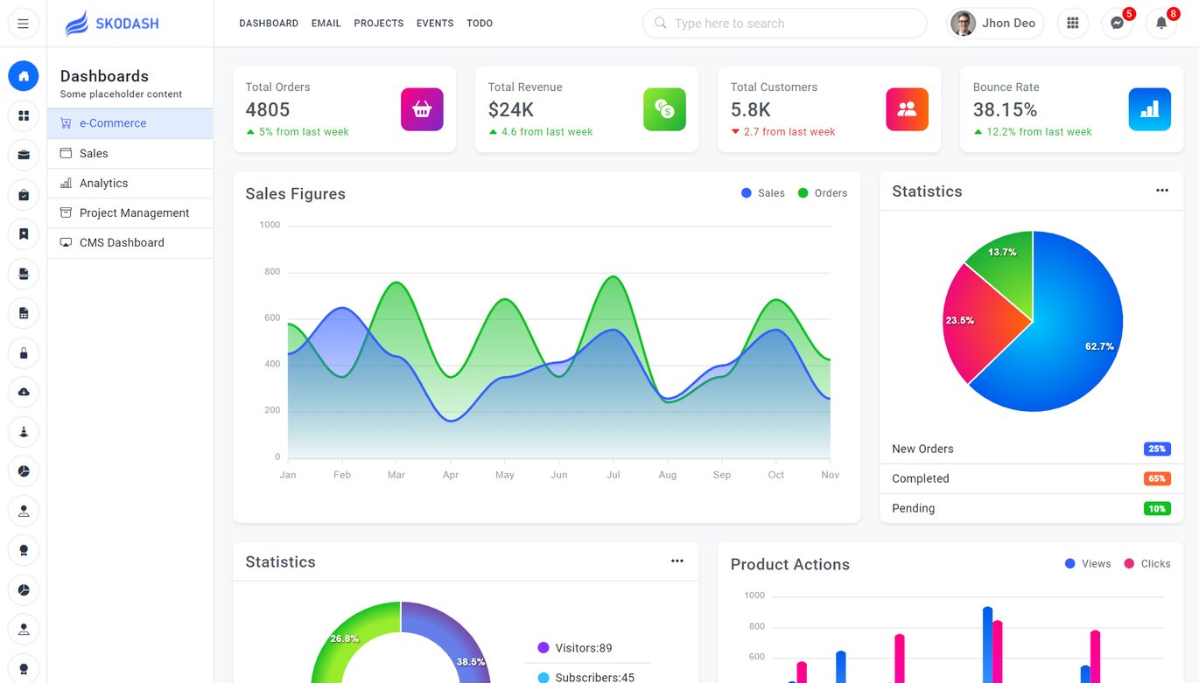Open the four-squares grid icon in left rail
This screenshot has width=1199, height=683.
[24, 115]
